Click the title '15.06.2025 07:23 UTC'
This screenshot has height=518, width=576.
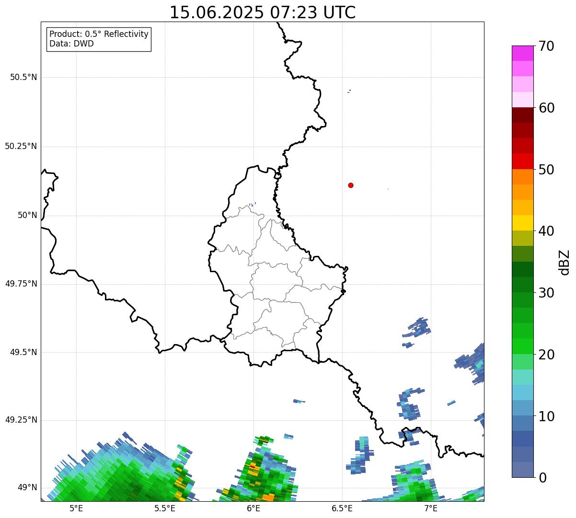click(263, 12)
